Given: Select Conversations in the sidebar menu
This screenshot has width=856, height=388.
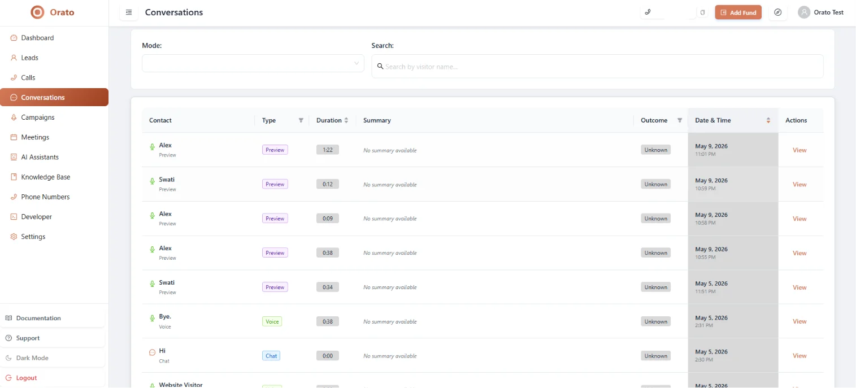Looking at the screenshot, I should click(x=54, y=97).
